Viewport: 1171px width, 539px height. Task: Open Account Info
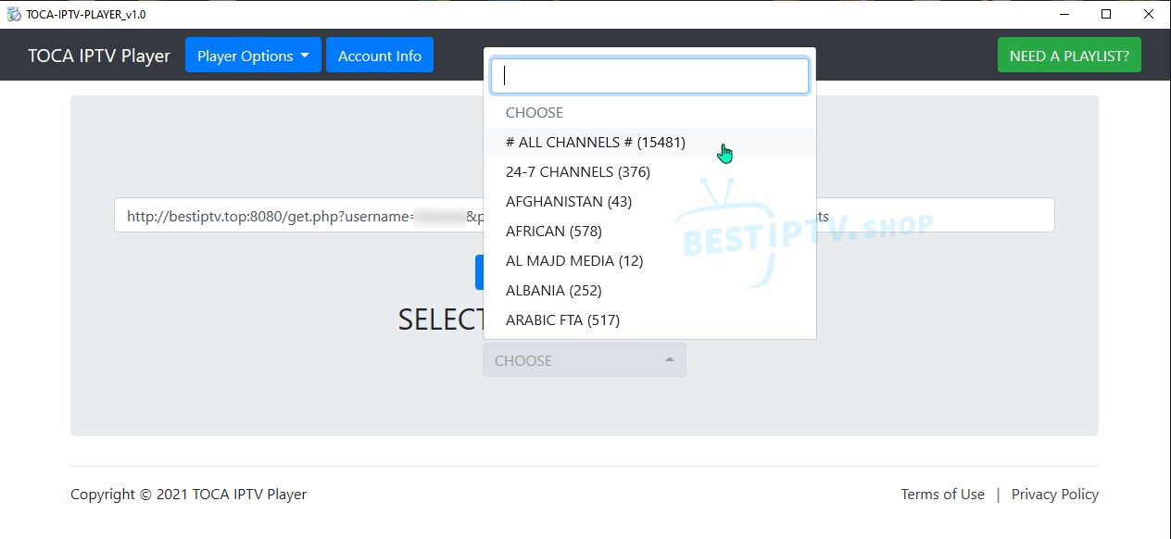tap(380, 56)
